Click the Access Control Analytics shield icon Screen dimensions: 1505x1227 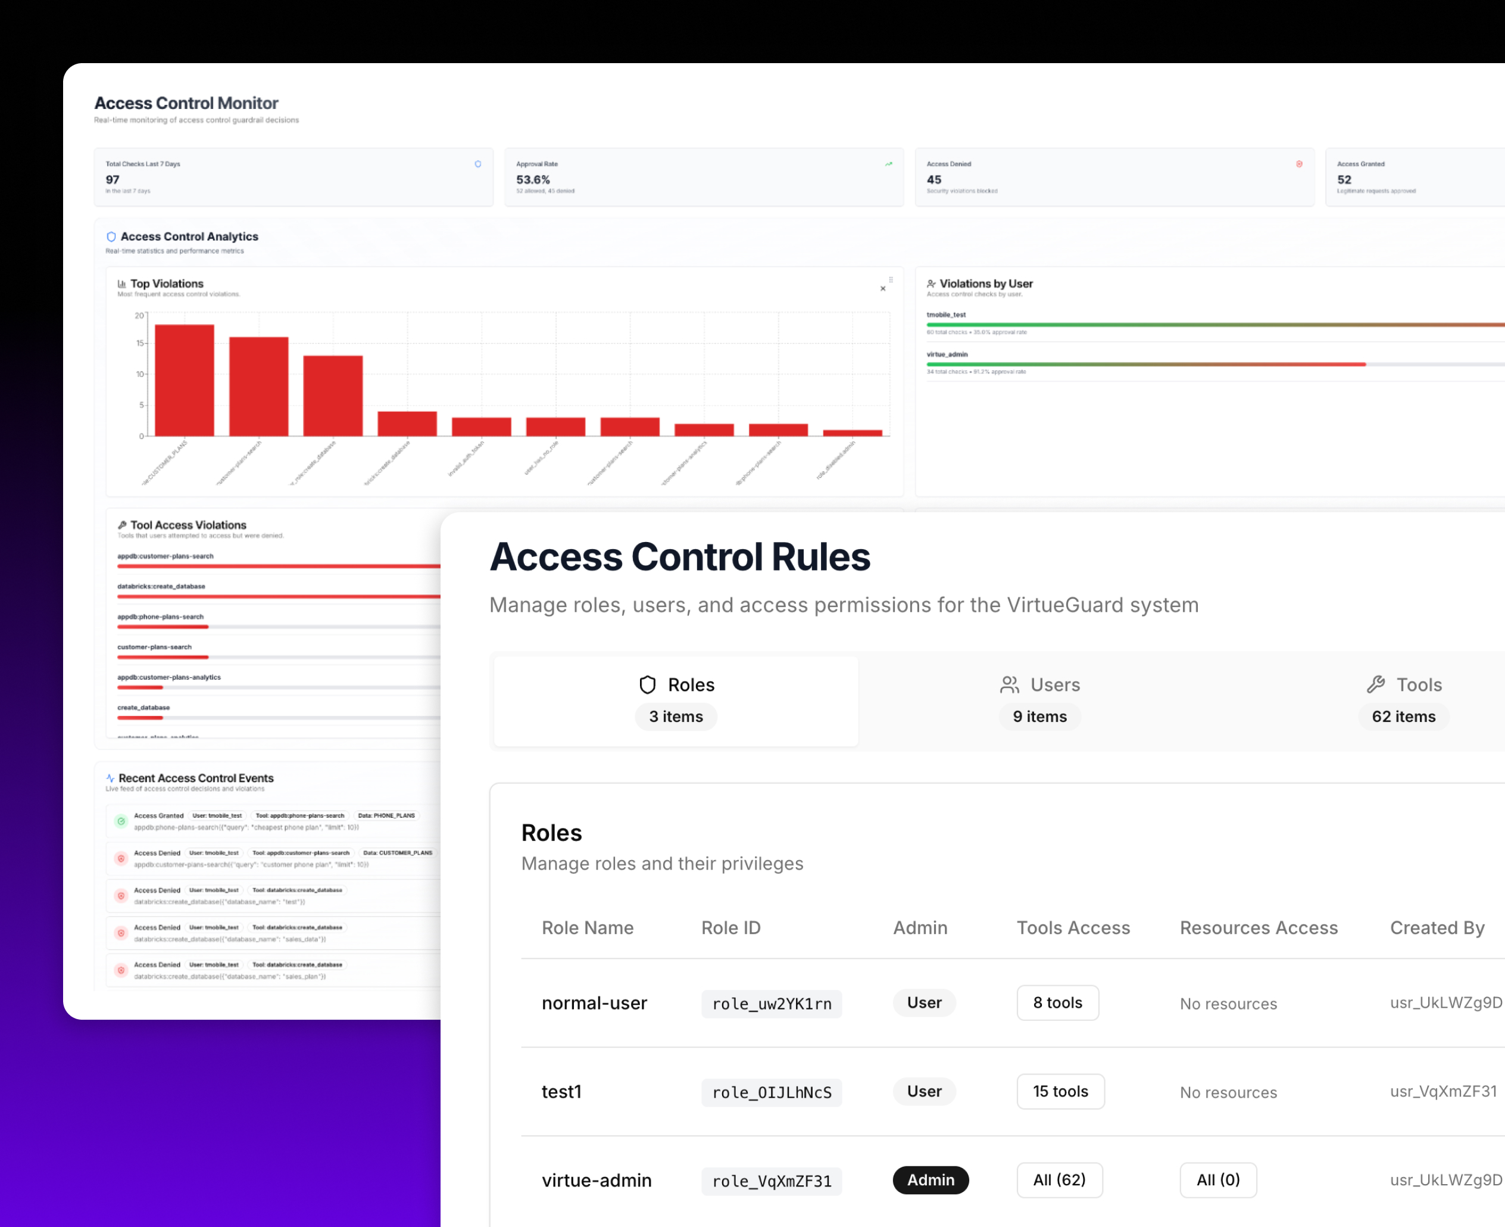pos(111,237)
